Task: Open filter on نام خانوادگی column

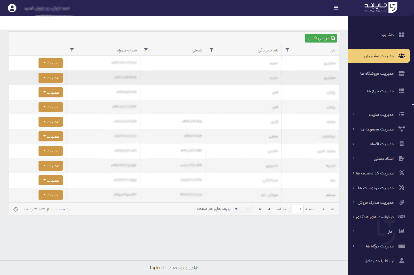Action: coord(212,50)
